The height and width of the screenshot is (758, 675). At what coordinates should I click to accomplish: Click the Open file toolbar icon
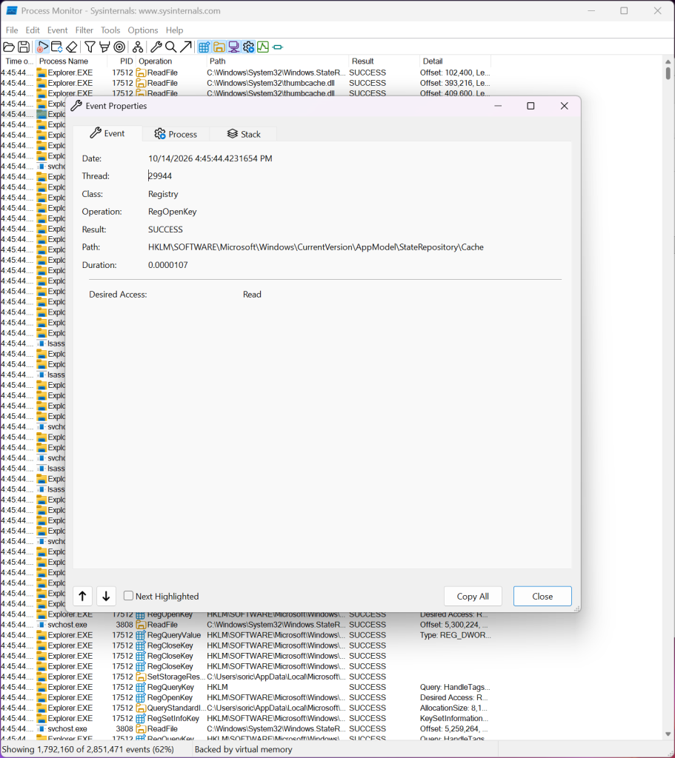[9, 47]
